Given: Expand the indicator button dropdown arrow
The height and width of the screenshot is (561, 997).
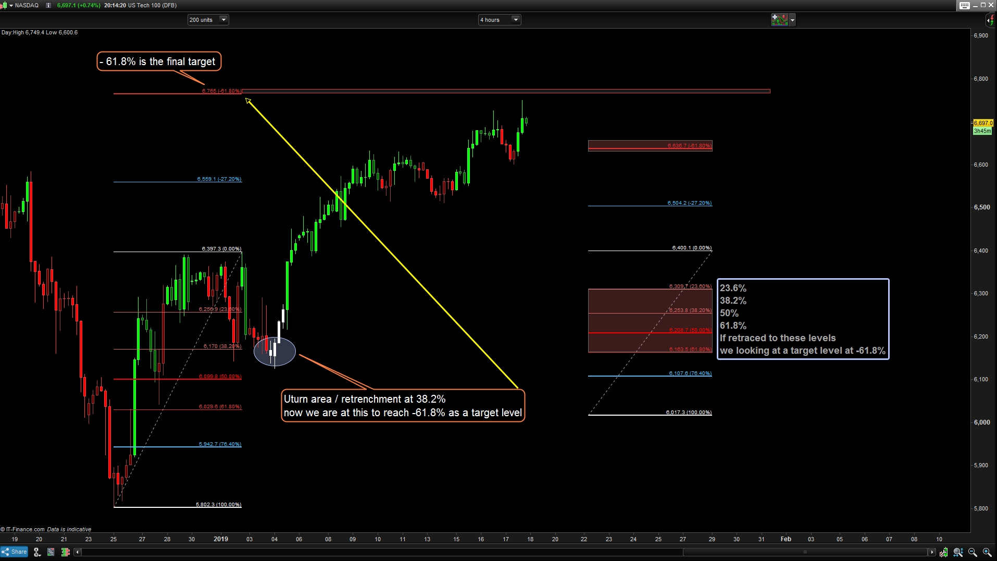Looking at the screenshot, I should tap(792, 20).
